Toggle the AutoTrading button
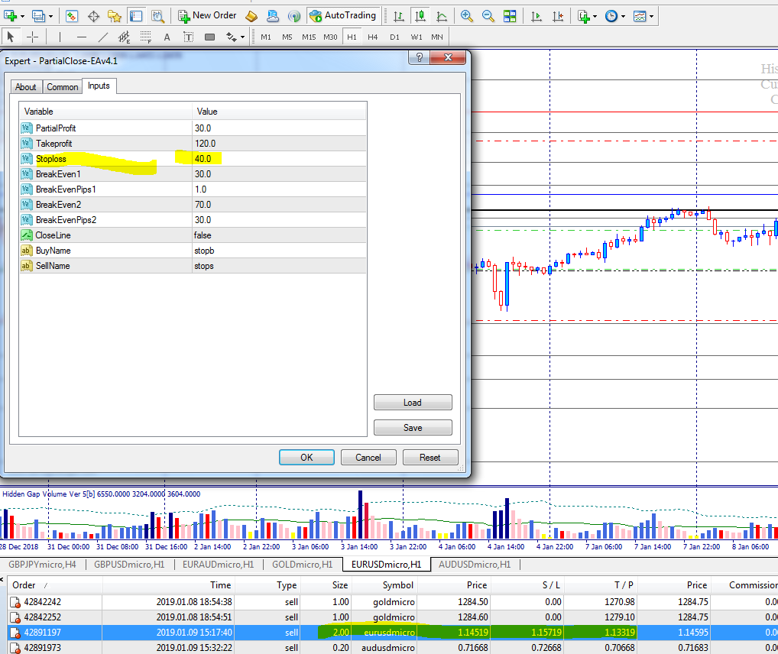This screenshot has width=778, height=654. point(342,15)
